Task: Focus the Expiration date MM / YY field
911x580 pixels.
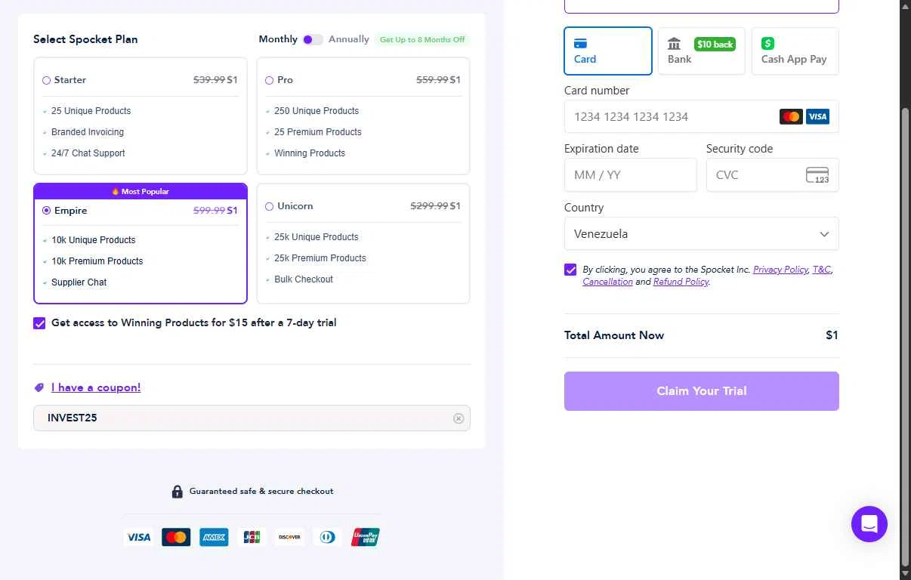Action: 630,175
